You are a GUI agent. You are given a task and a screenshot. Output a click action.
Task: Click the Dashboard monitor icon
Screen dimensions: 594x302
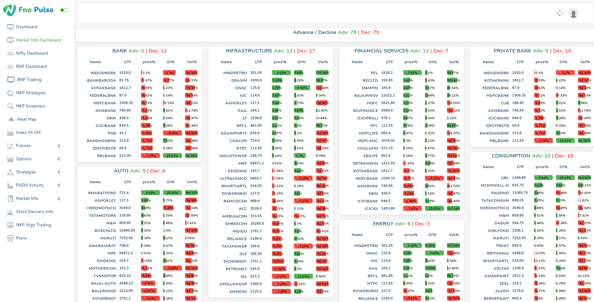click(x=10, y=27)
